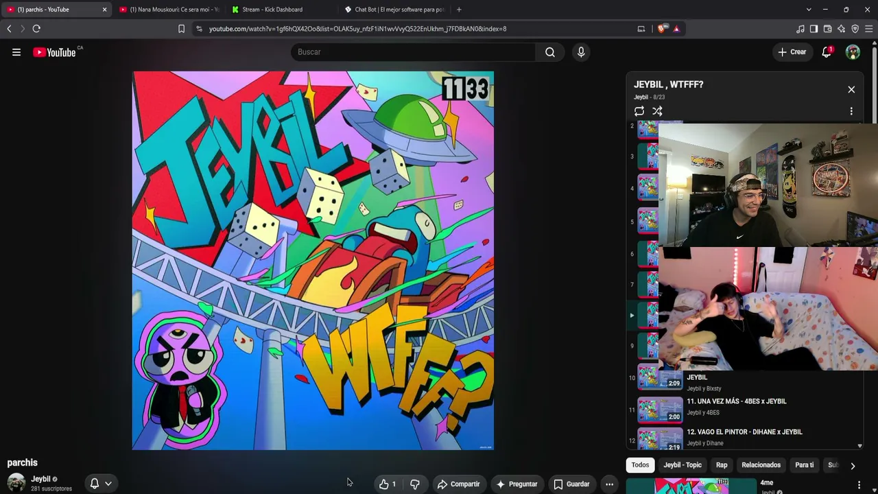The image size is (878, 494).
Task: Go back in browser history
Action: (x=9, y=29)
